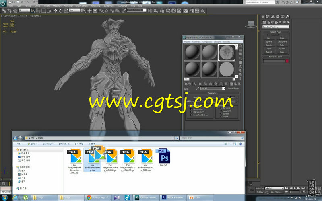Click Reset Map/Mtl (X) icon
The image size is (322, 201).
(x=200, y=84)
